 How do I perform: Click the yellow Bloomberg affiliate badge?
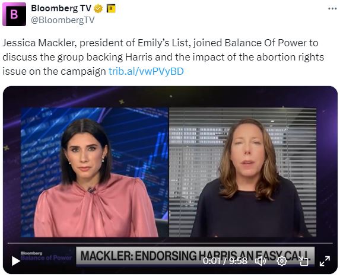pos(111,9)
